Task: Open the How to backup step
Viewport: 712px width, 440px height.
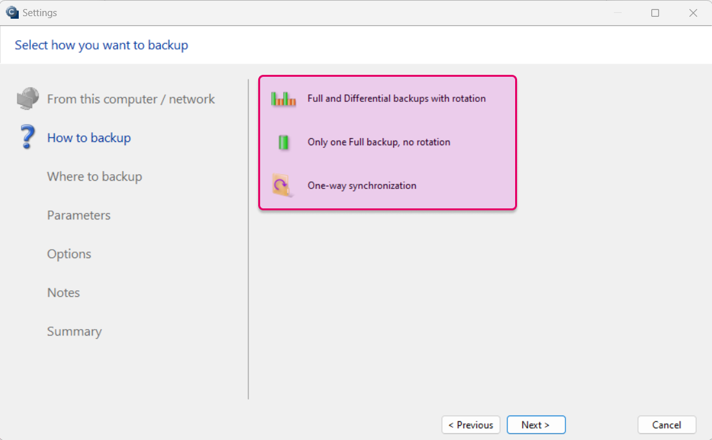Action: click(x=89, y=137)
